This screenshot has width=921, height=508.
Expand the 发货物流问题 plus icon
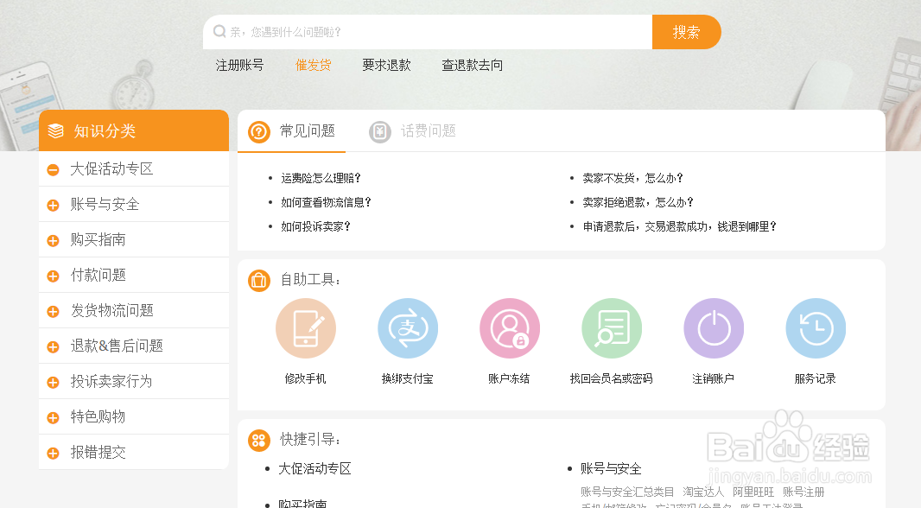pyautogui.click(x=54, y=312)
